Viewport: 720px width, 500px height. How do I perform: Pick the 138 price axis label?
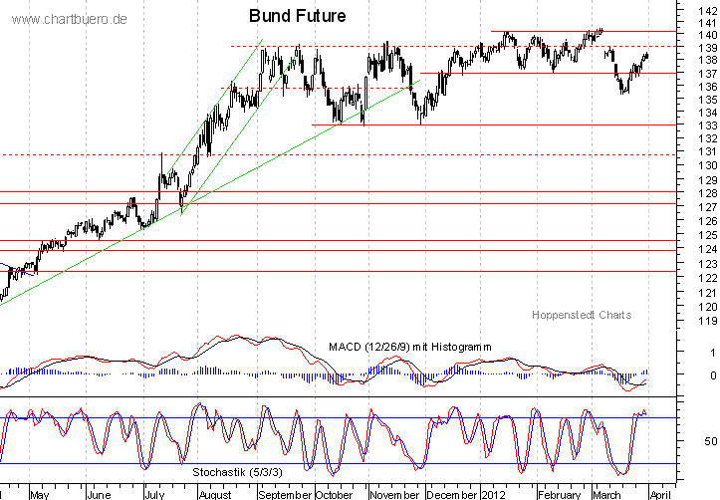[707, 60]
